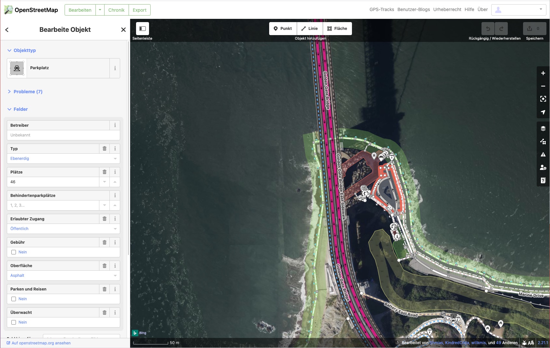Open contributor Shmias profile link
Image resolution: width=550 pixels, height=348 pixels.
point(436,343)
